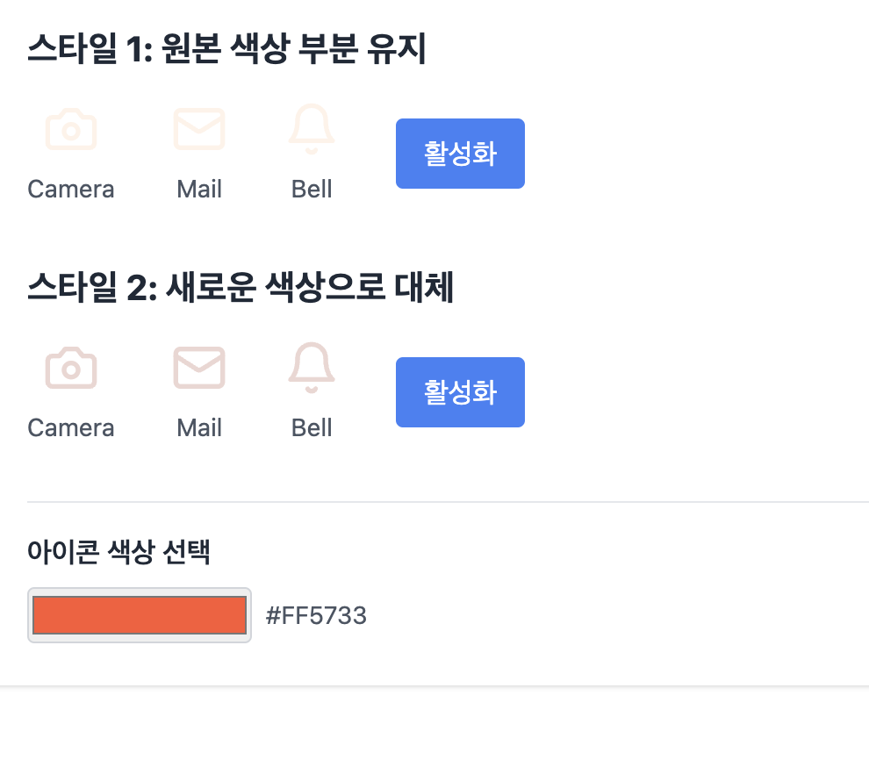Click the Mail label text in Style 2
Image resolution: width=869 pixels, height=760 pixels.
(x=198, y=427)
